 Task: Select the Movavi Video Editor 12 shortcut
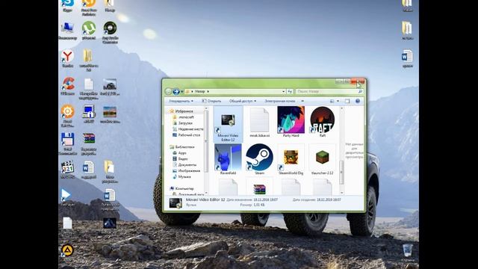point(228,124)
